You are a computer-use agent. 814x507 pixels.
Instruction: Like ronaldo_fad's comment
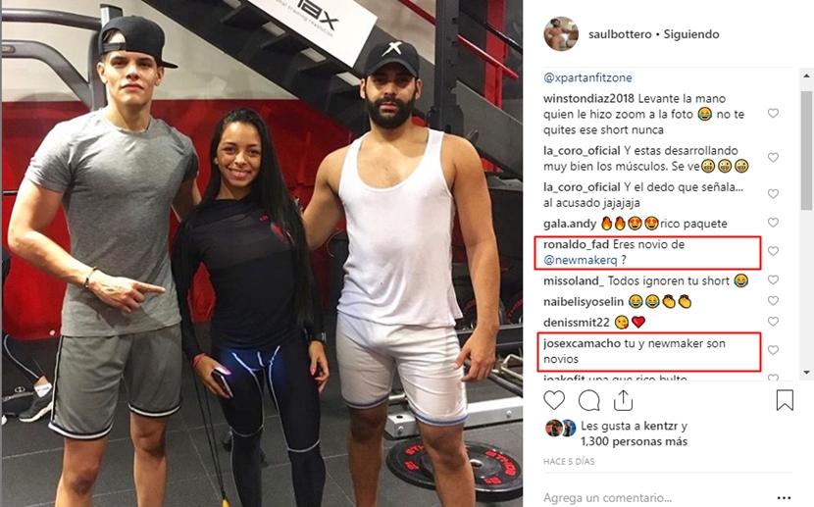click(x=773, y=251)
